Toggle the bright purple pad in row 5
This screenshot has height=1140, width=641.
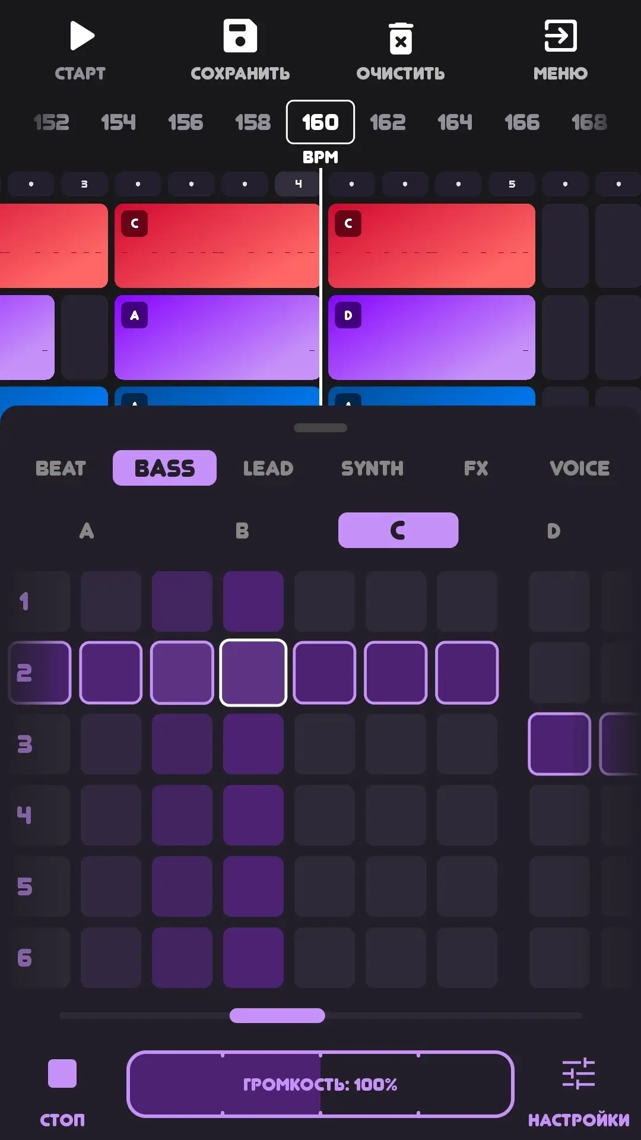(253, 886)
